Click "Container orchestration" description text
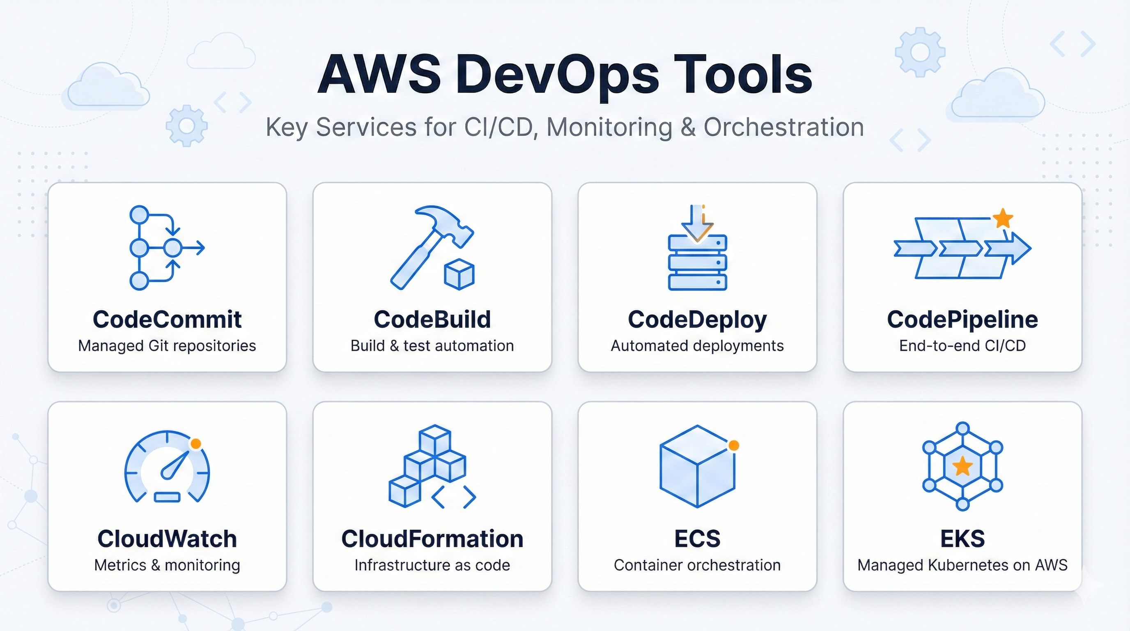 [698, 565]
